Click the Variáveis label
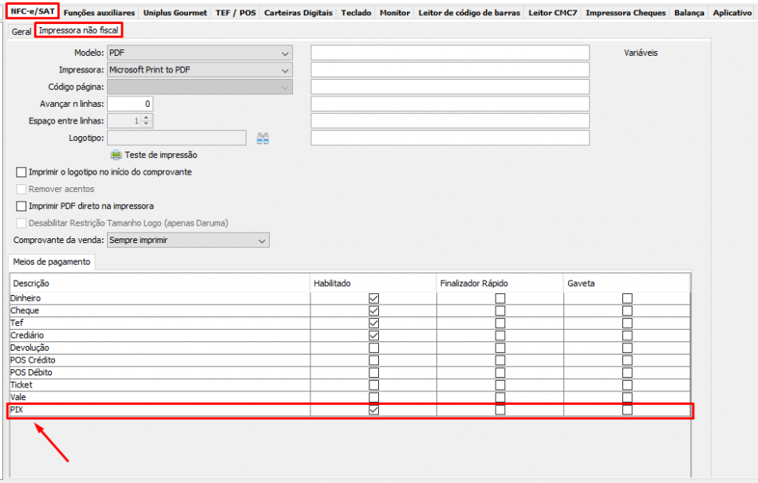758x483 pixels. (x=641, y=53)
